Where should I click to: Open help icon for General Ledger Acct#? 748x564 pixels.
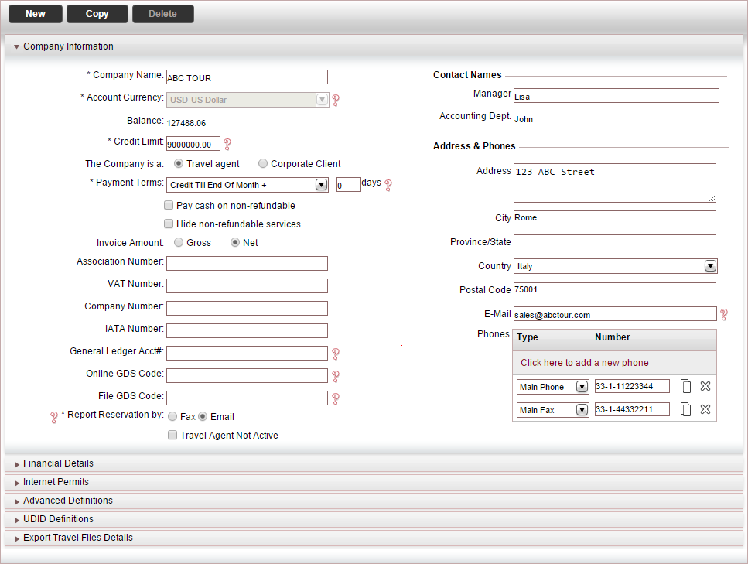pyautogui.click(x=336, y=354)
